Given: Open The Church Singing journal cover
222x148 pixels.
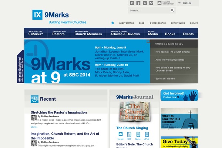Looking at the screenshot, I should tap(135, 112).
